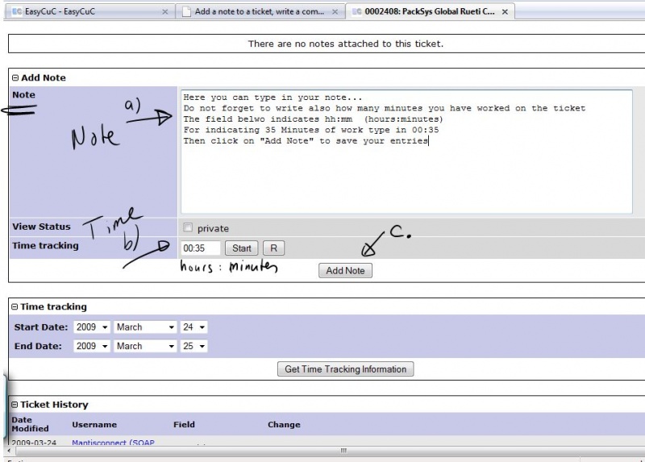The width and height of the screenshot is (645, 462).
Task: Start the time tracking timer
Action: [x=241, y=248]
